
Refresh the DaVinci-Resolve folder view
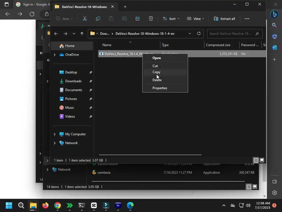click(199, 33)
